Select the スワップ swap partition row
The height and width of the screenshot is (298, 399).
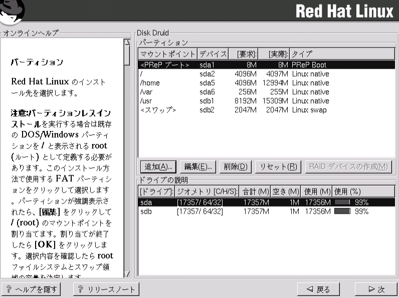tap(266, 110)
